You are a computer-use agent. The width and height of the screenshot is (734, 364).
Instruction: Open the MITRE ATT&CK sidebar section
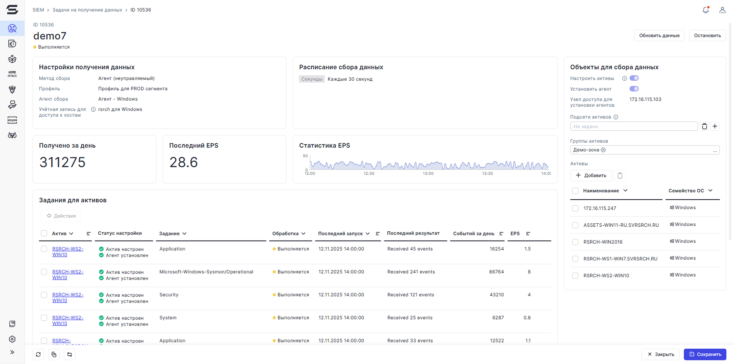[x=12, y=74]
